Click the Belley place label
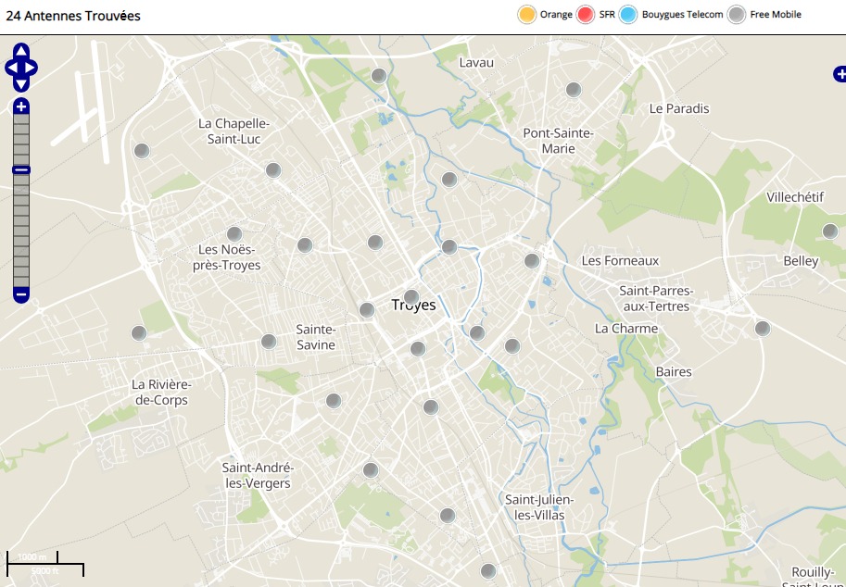This screenshot has height=587, width=846. tap(801, 261)
